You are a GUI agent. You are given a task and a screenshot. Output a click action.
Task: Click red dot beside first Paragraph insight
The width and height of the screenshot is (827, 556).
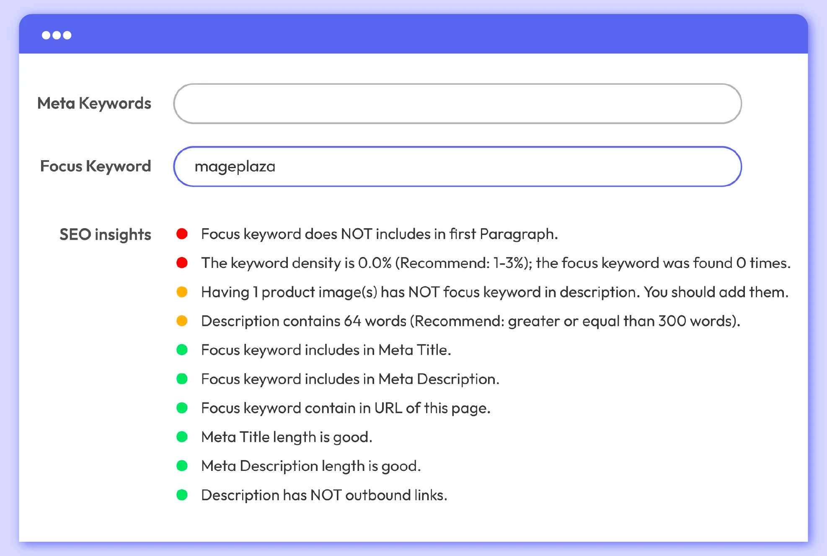tap(182, 234)
